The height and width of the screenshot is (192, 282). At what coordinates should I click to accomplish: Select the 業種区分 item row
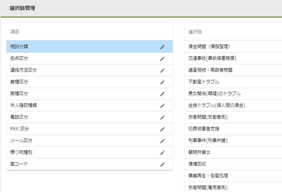tap(74, 82)
